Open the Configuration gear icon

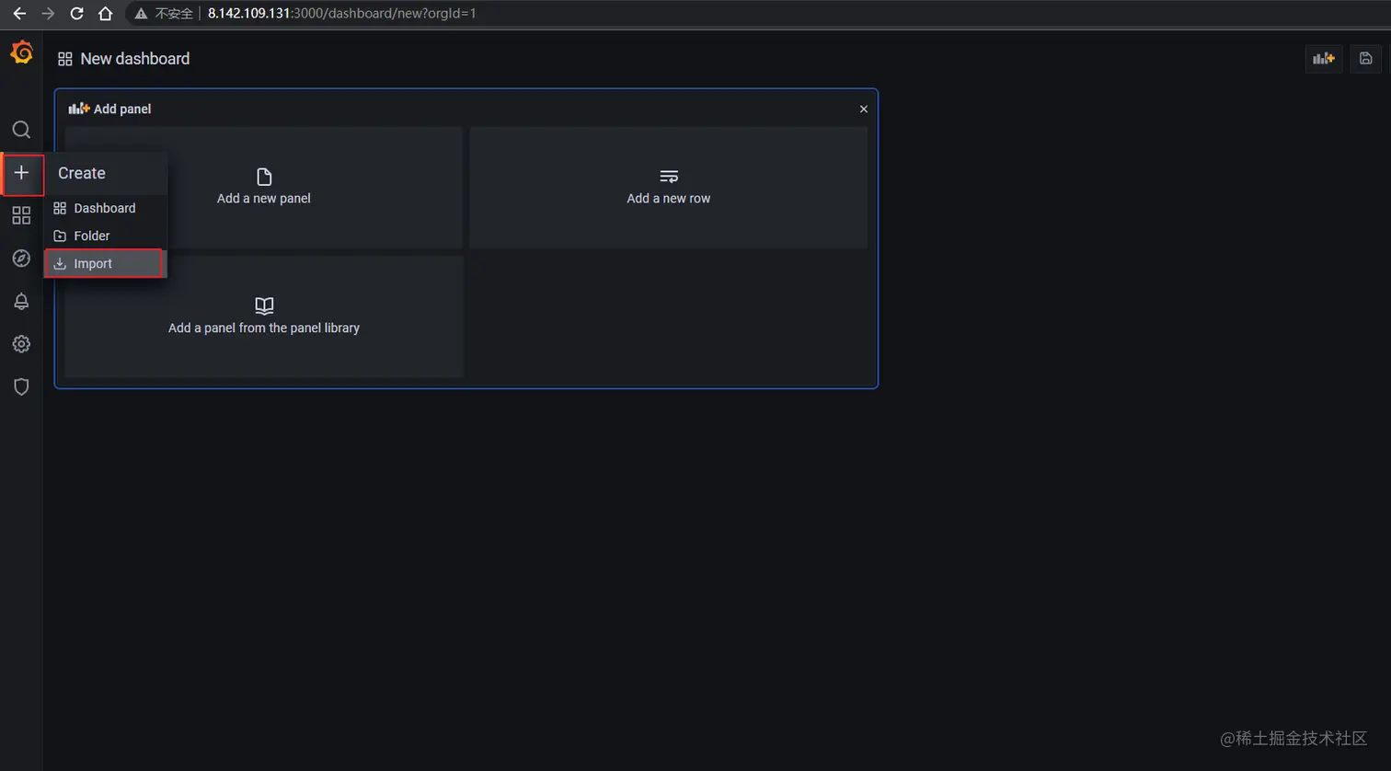[x=21, y=343]
